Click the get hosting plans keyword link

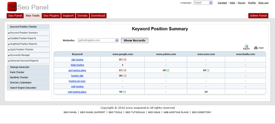[x=77, y=70]
